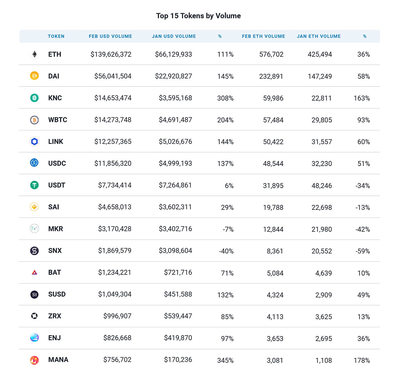Viewport: 399px width, 381px height.
Task: Select the striped ENJ token icon
Action: [x=34, y=338]
